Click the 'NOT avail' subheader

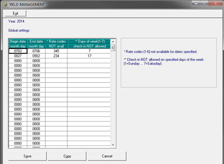56,46
